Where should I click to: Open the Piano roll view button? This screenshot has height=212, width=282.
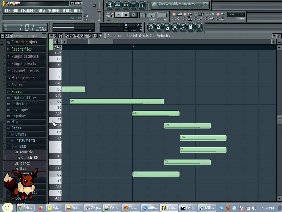[126, 5]
